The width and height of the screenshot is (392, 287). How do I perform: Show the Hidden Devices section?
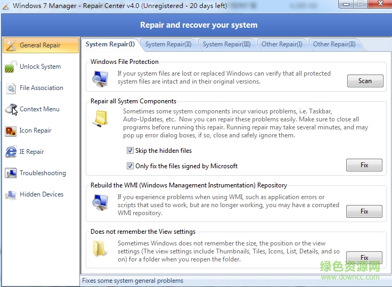tap(41, 194)
